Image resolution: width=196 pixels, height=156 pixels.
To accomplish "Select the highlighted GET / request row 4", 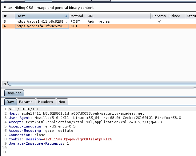I will click(x=99, y=26).
